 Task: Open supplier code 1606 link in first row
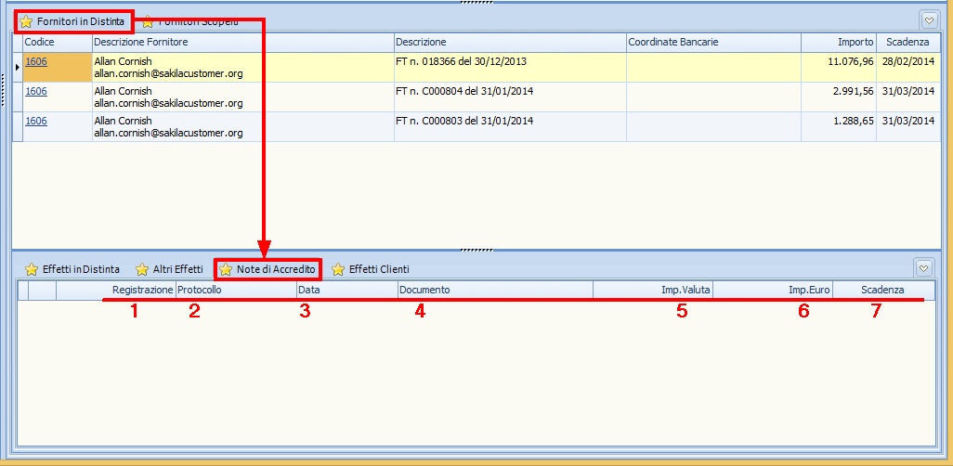point(35,61)
